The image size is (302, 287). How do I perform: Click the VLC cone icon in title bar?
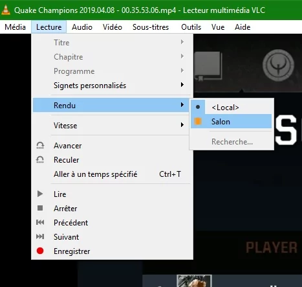point(6,10)
